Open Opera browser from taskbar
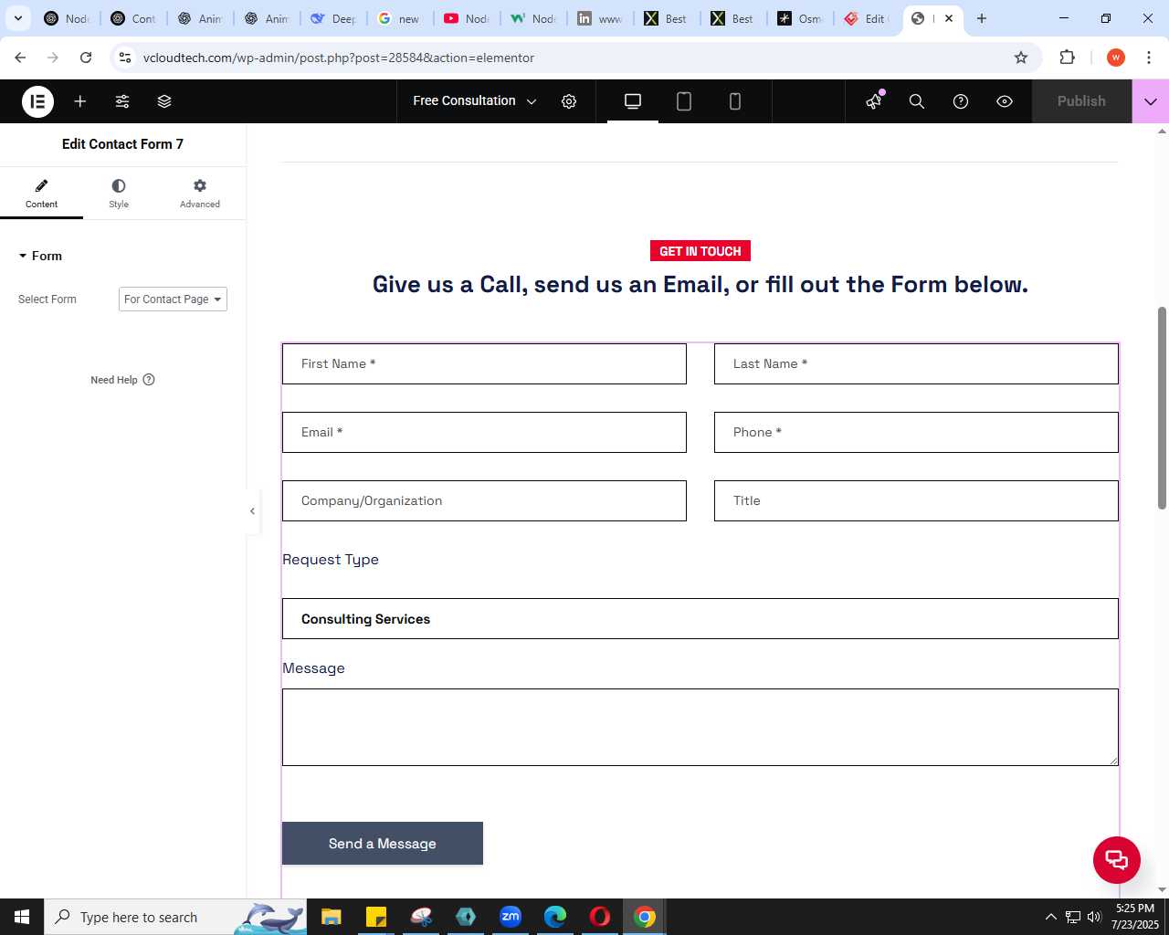The image size is (1169, 935). coord(600,917)
